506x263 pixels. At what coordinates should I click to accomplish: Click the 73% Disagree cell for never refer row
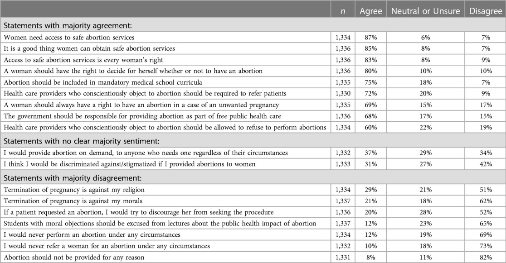point(486,246)
